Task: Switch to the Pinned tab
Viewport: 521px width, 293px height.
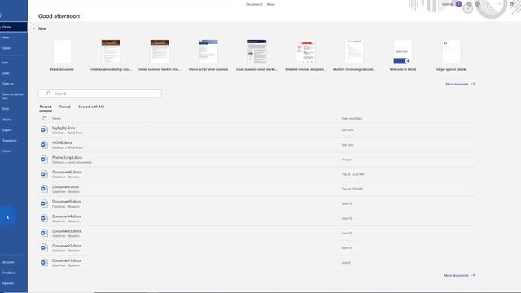Action: click(x=64, y=107)
